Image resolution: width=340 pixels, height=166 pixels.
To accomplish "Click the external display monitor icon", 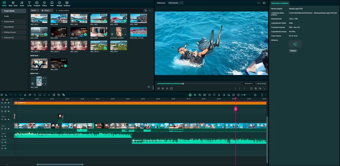I will pos(251,88).
